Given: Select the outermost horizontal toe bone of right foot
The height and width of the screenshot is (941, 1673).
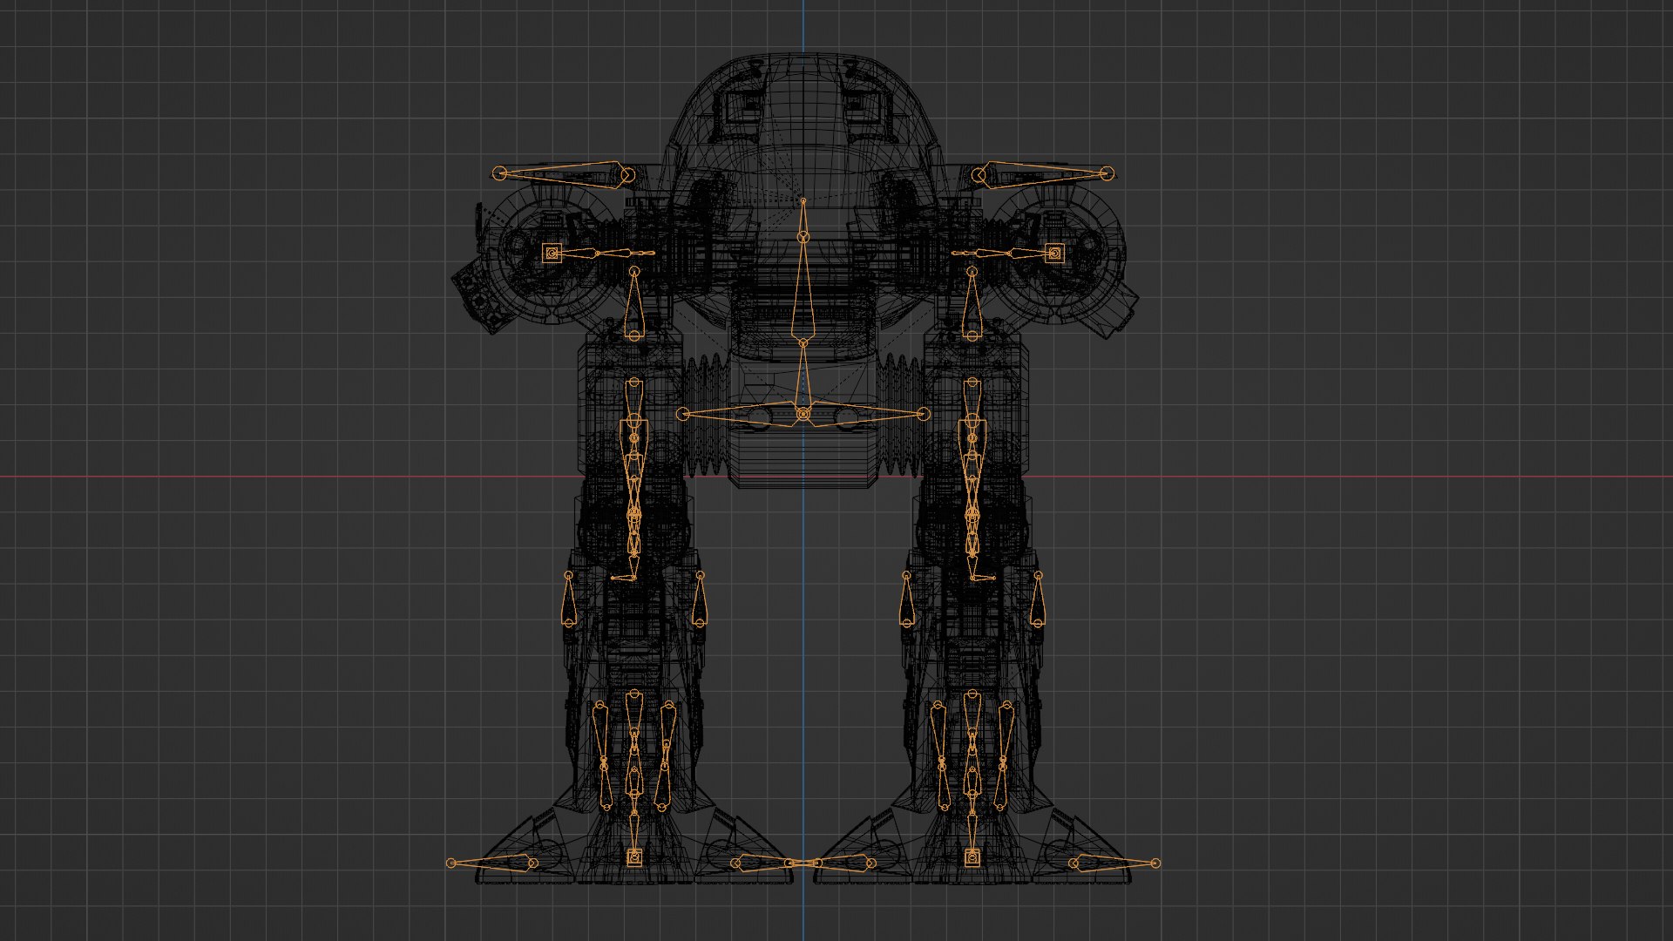Looking at the screenshot, I should 1114,863.
